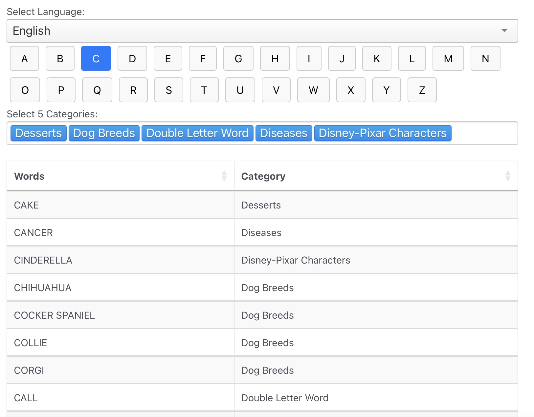The image size is (534, 417).
Task: Select the CINDERELLA table row
Action: tap(131, 260)
